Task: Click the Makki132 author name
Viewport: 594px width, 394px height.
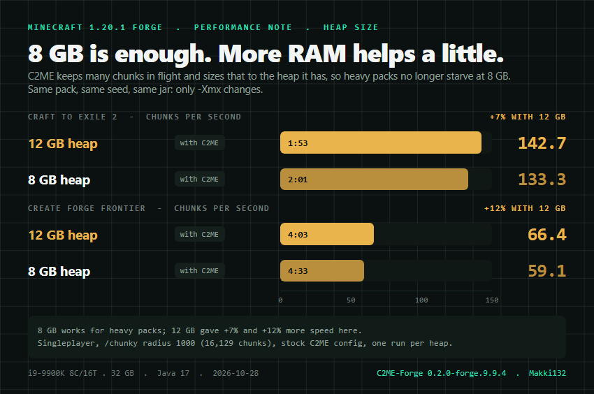Action: pos(547,373)
